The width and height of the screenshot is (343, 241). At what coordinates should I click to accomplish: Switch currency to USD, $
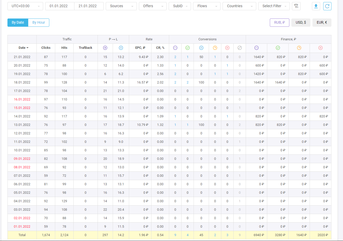tap(301, 23)
